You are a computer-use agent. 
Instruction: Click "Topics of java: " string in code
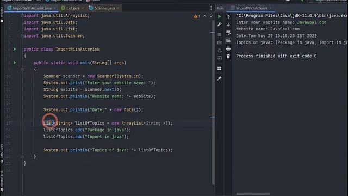pos(112,150)
